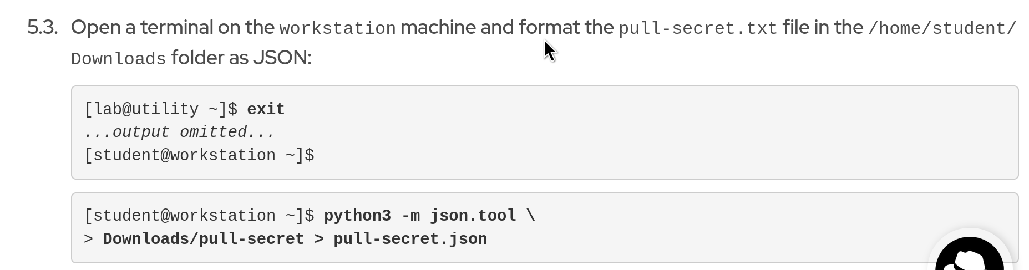
Task: Click the 'folder as JSON:' text
Action: (x=241, y=58)
